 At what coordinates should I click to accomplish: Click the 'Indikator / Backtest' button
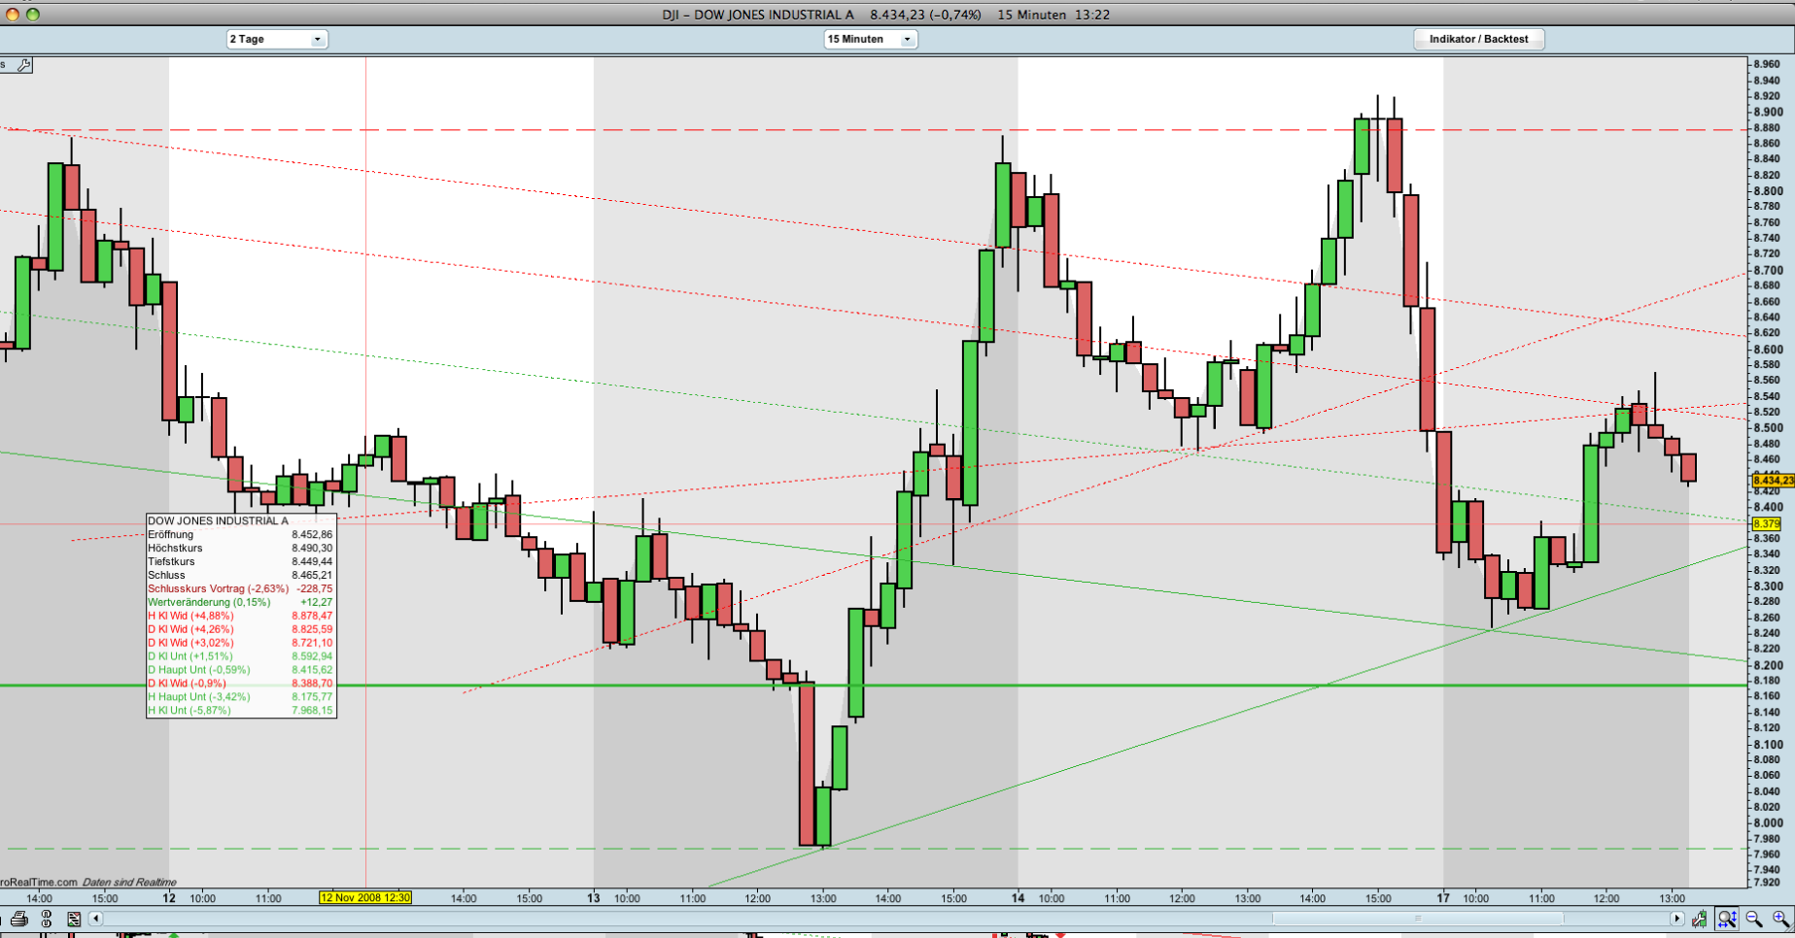click(1478, 39)
